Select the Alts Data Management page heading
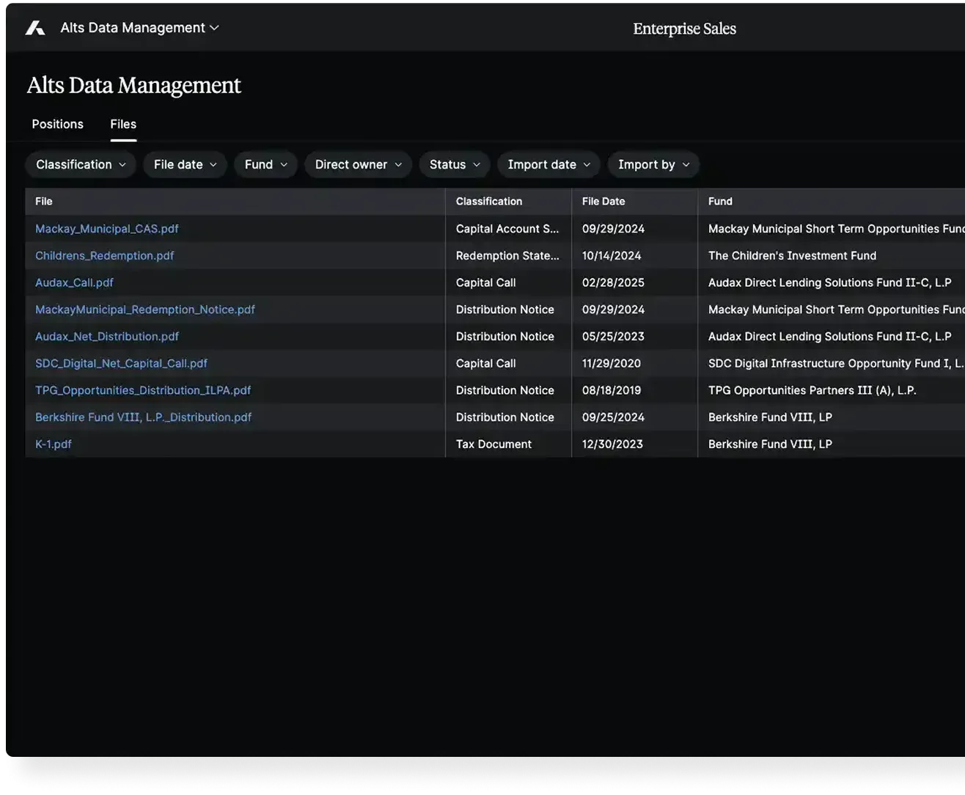This screenshot has width=965, height=795. (134, 85)
